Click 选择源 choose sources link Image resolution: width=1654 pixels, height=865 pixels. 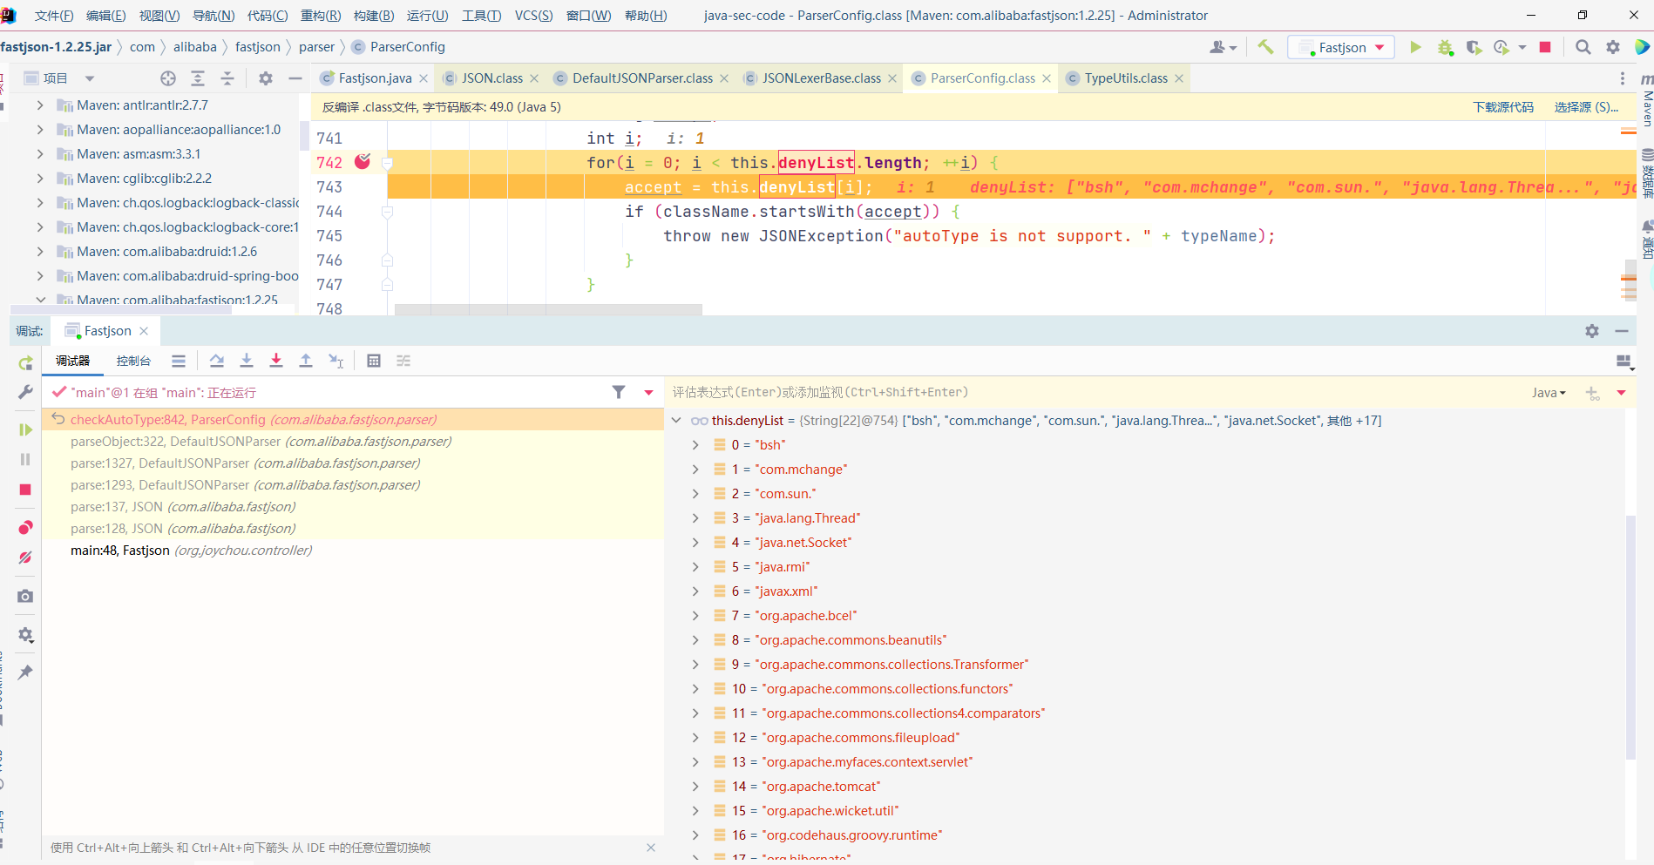click(1586, 107)
